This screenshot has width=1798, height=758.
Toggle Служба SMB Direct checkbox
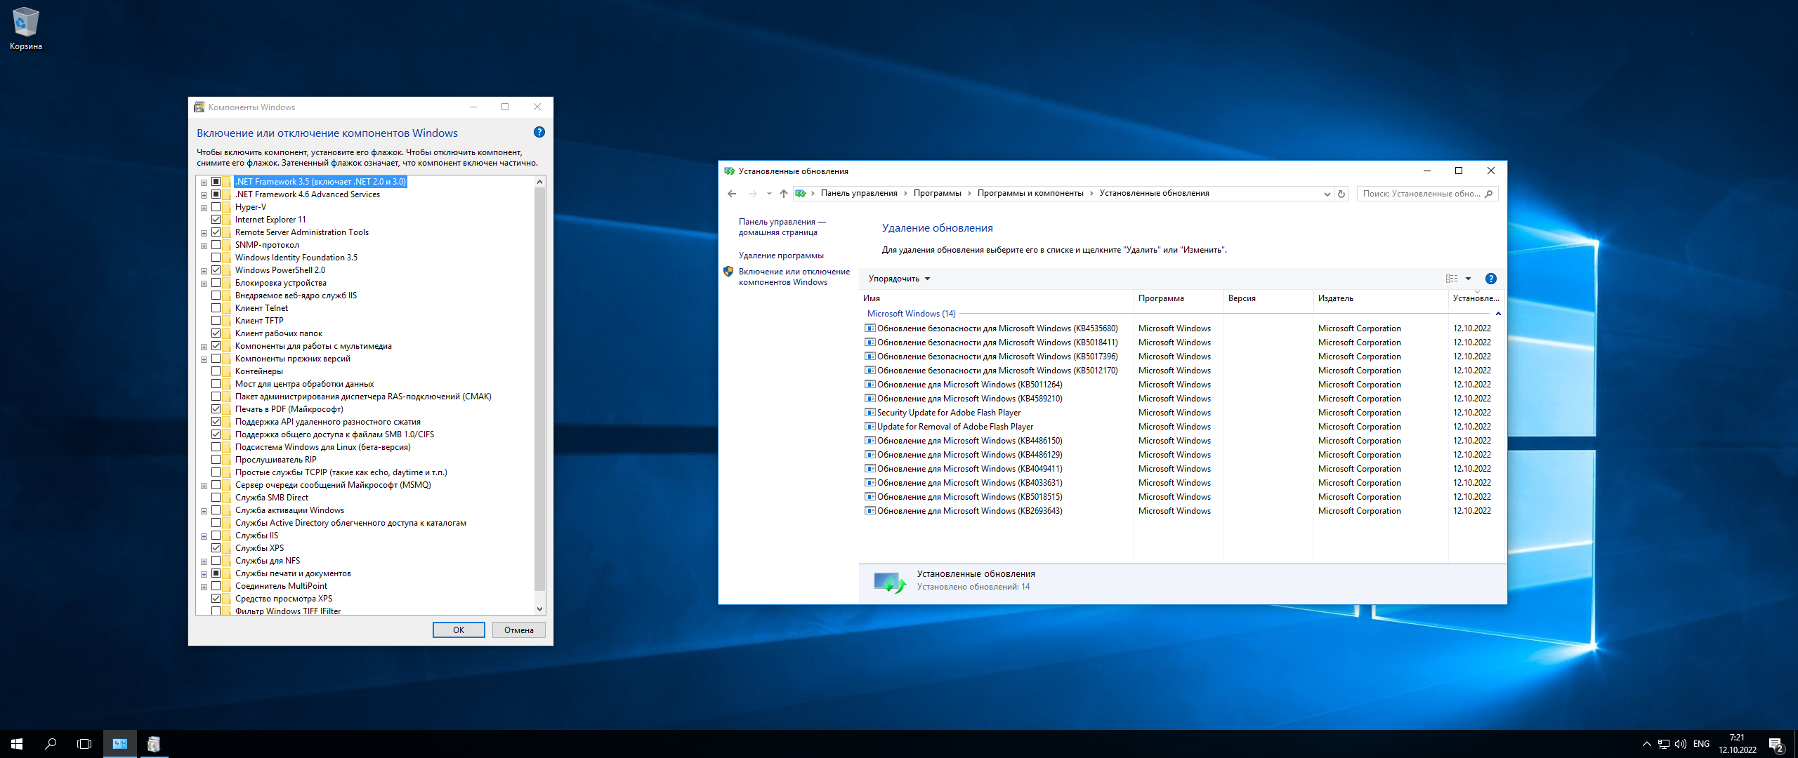pyautogui.click(x=216, y=498)
